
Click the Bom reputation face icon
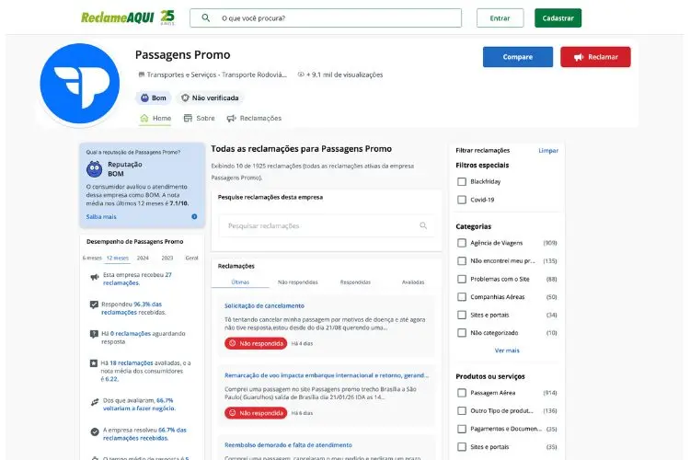click(144, 98)
